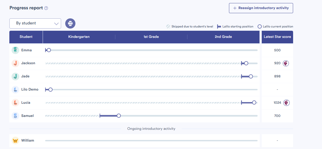Click Jackson's current position circle

pyautogui.click(x=246, y=63)
